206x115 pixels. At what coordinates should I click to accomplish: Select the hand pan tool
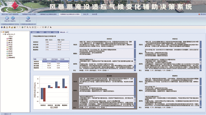(x=25, y=27)
